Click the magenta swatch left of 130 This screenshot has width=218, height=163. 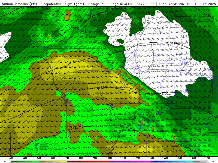pyautogui.click(x=148, y=162)
